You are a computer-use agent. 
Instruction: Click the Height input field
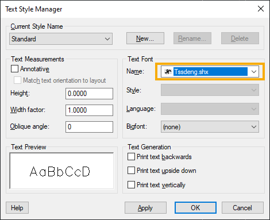coord(89,94)
